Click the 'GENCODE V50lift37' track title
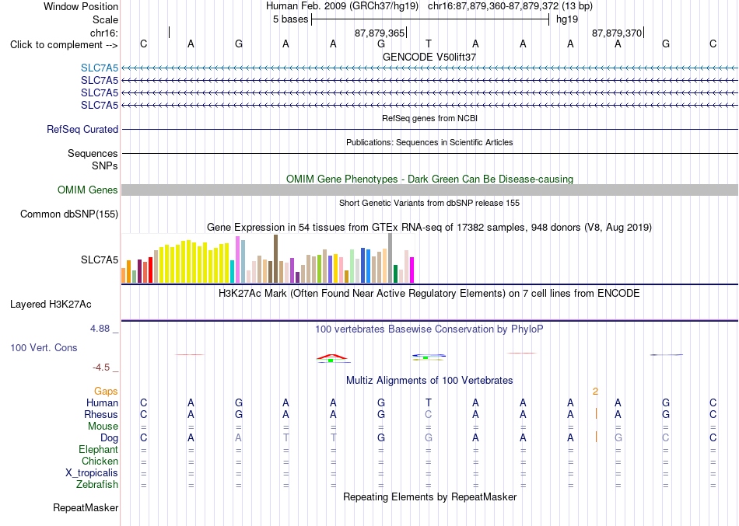This screenshot has width=739, height=526. [x=429, y=57]
